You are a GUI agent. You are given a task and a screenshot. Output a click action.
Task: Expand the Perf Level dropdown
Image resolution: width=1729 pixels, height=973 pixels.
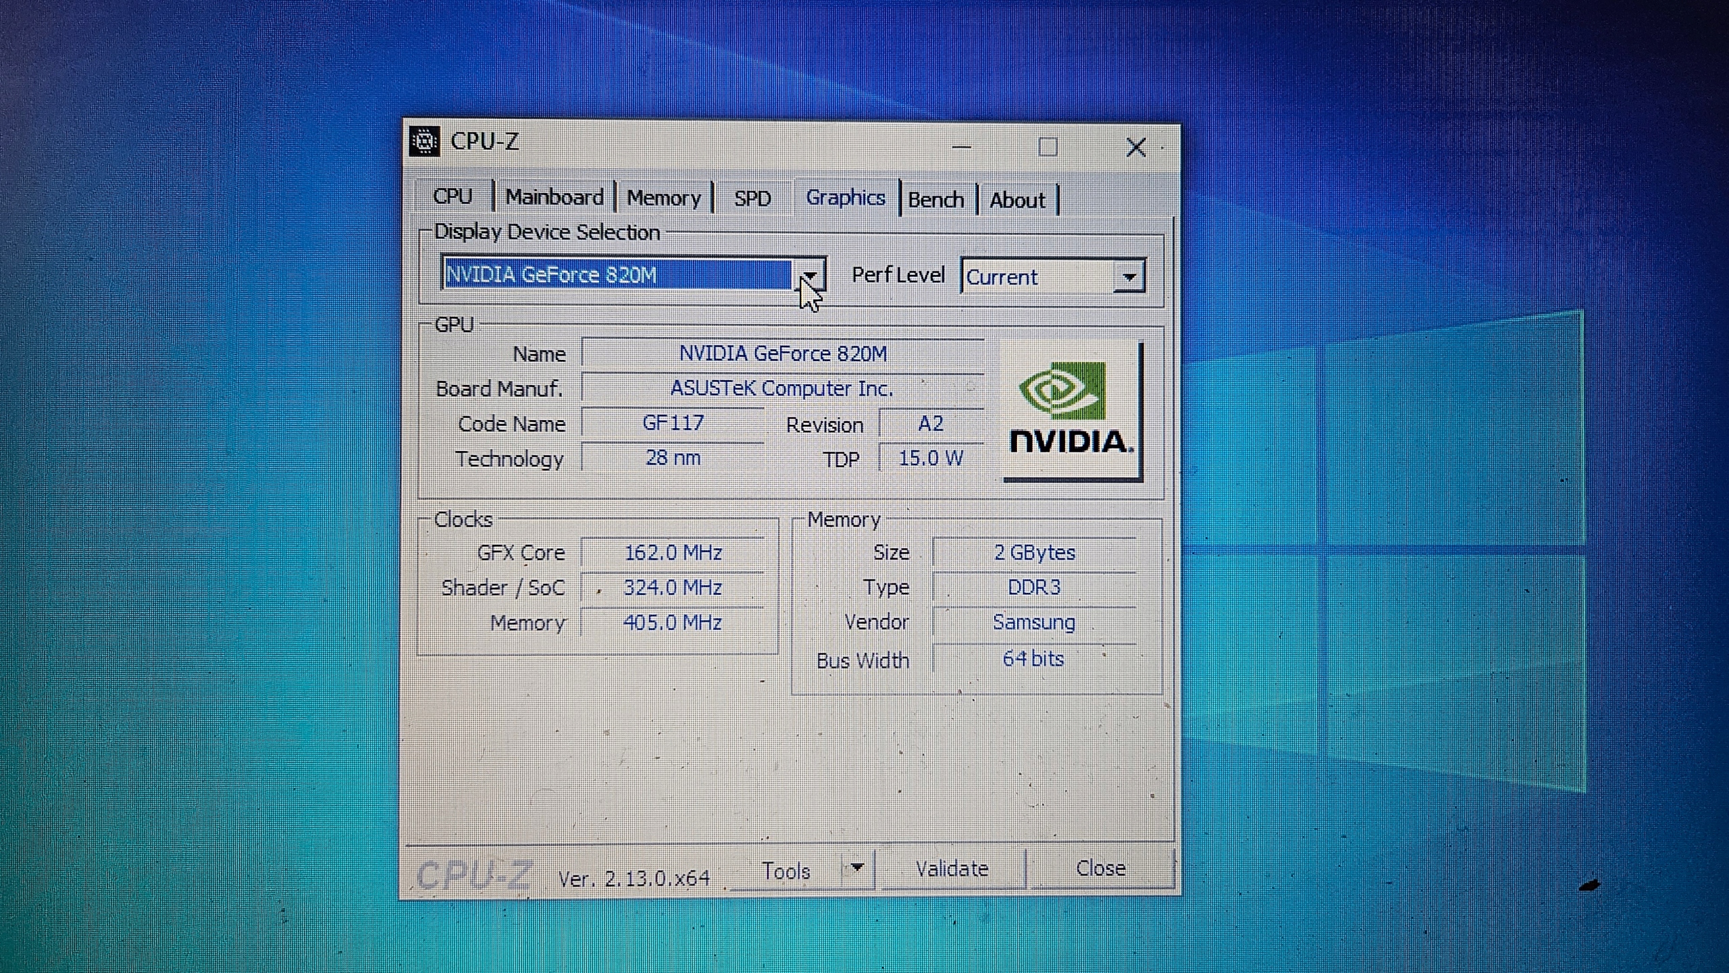pos(1129,276)
